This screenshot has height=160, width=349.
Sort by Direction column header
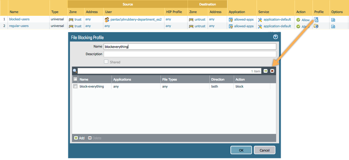pos(218,79)
